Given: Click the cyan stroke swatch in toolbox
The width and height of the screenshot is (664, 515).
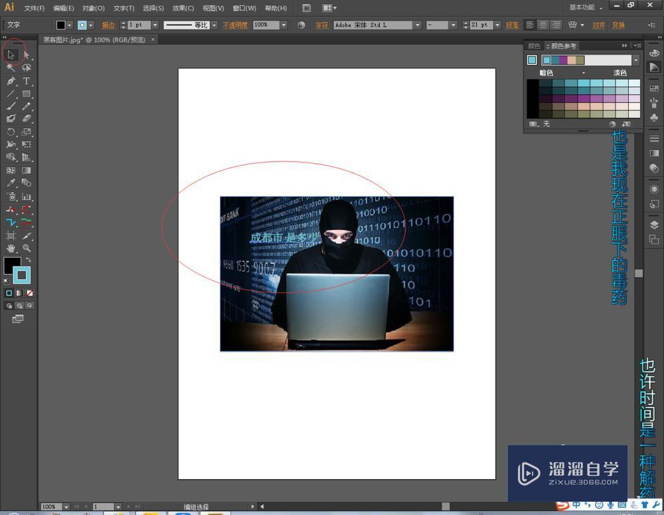Looking at the screenshot, I should (x=22, y=276).
